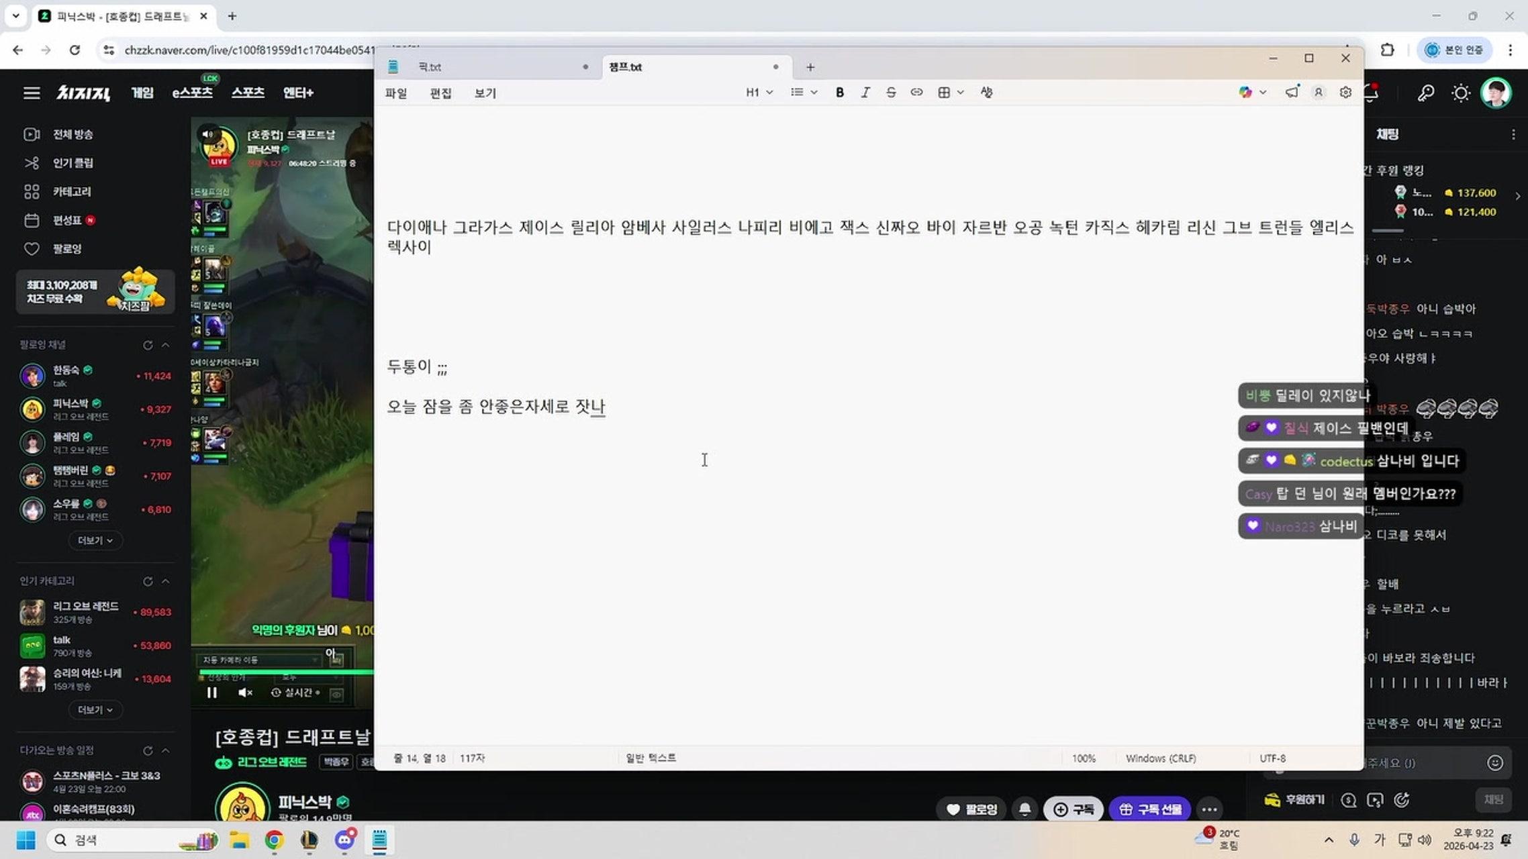1528x859 pixels.
Task: Expand the list formatting dropdown
Action: (803, 92)
